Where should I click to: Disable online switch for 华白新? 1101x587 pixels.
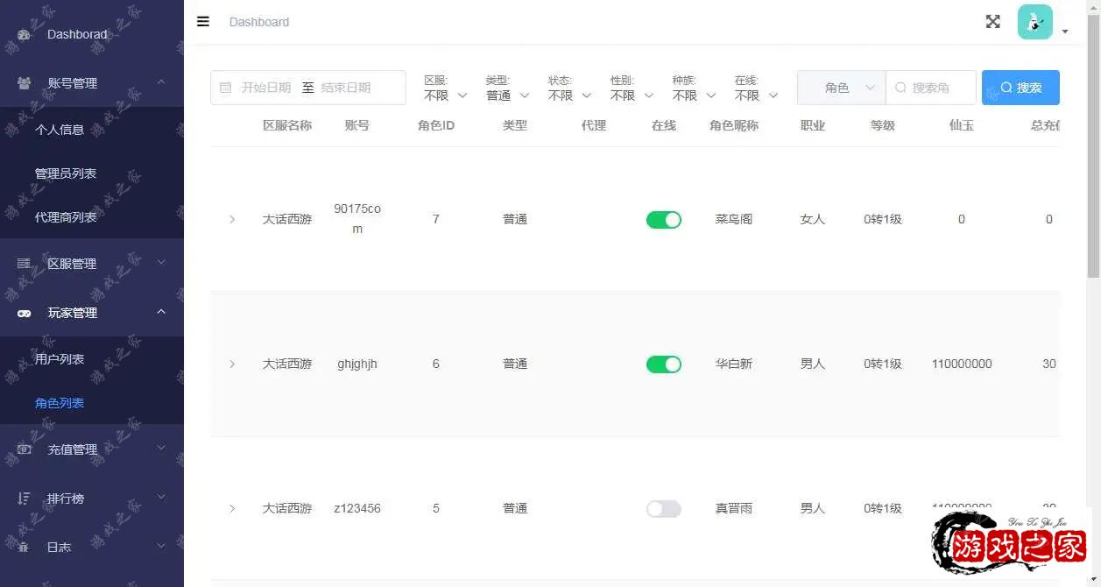[x=663, y=364]
